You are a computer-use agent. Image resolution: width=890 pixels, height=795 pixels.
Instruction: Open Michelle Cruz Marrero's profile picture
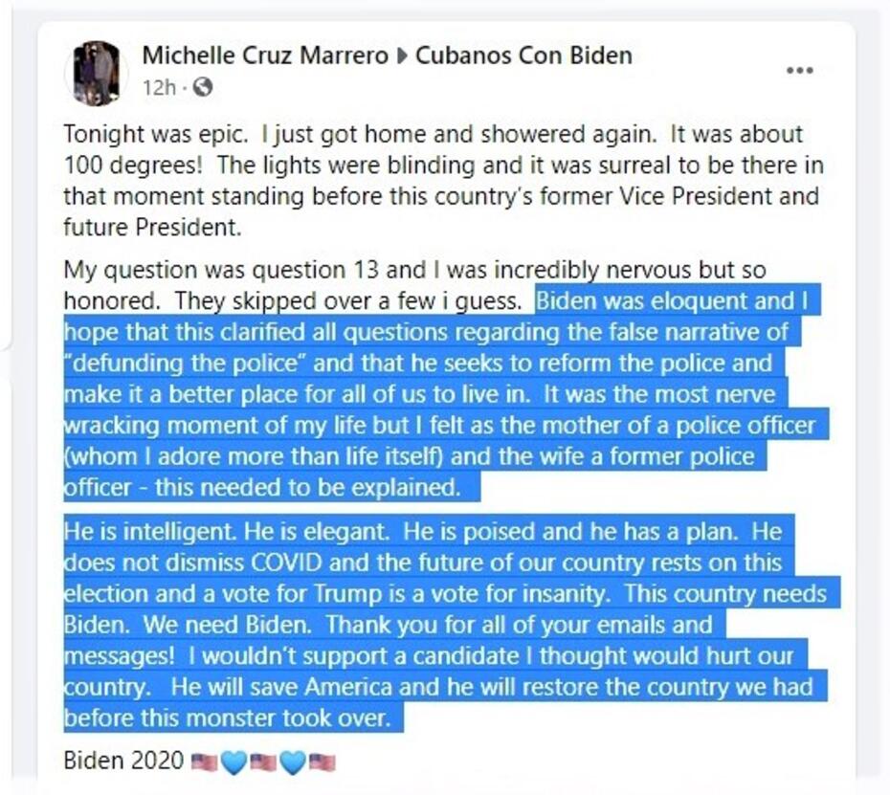97,74
